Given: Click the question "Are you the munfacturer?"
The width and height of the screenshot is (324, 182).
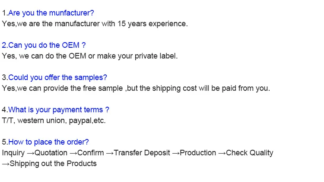Looking at the screenshot, I should pyautogui.click(x=51, y=13).
